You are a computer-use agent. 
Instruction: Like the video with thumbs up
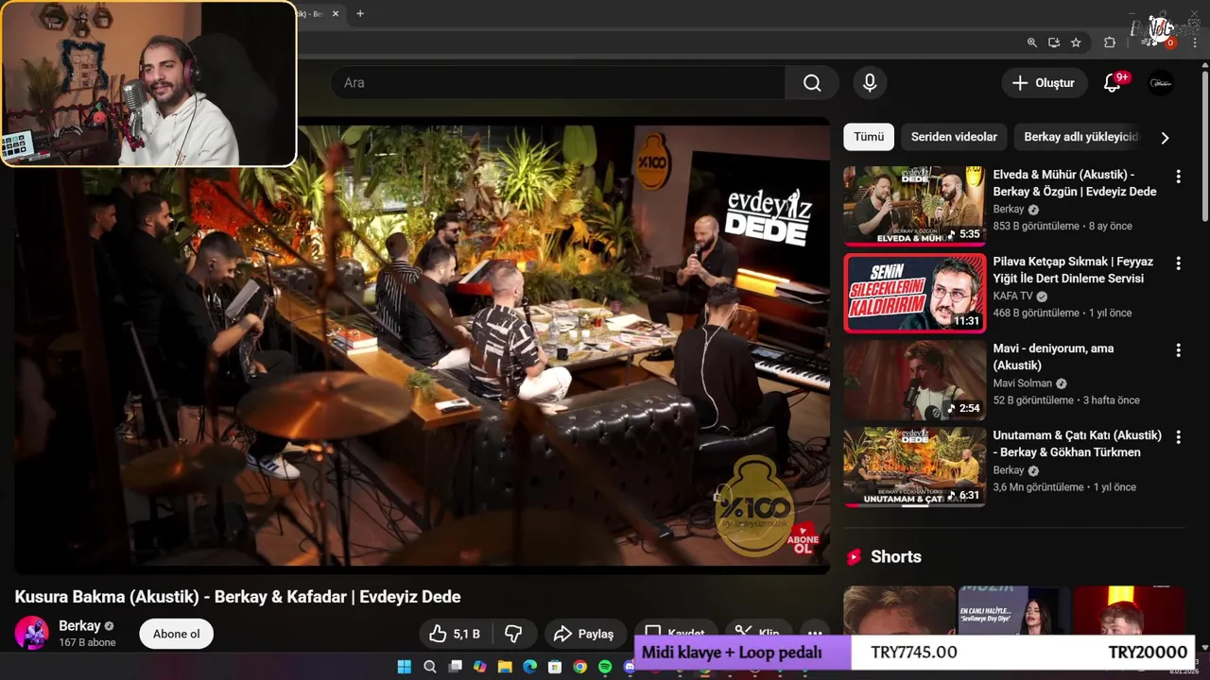455,634
